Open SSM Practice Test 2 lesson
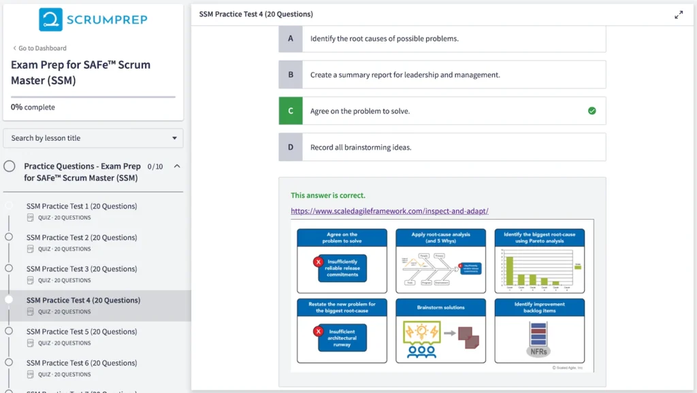This screenshot has height=393, width=697. (x=82, y=238)
